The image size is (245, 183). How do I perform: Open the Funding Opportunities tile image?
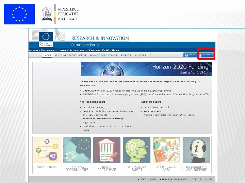pyautogui.click(x=77, y=150)
